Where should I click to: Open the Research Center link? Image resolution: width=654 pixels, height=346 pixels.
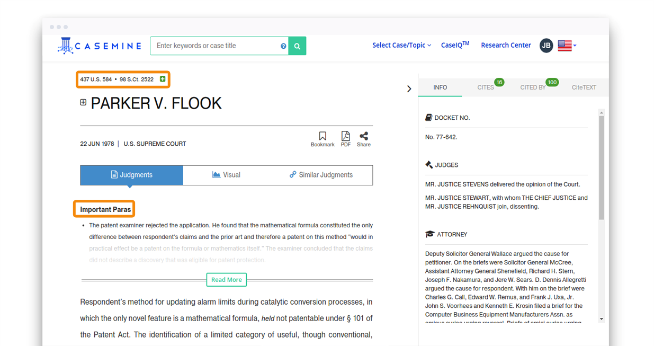[505, 46]
